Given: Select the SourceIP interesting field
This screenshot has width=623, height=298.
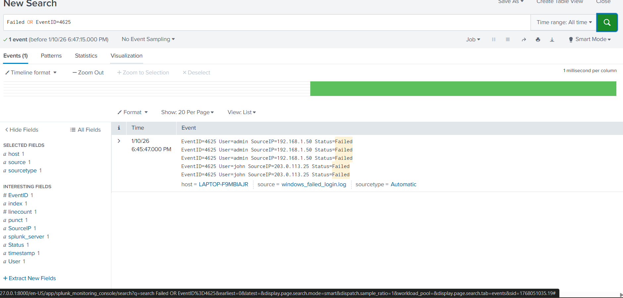Looking at the screenshot, I should tap(20, 228).
